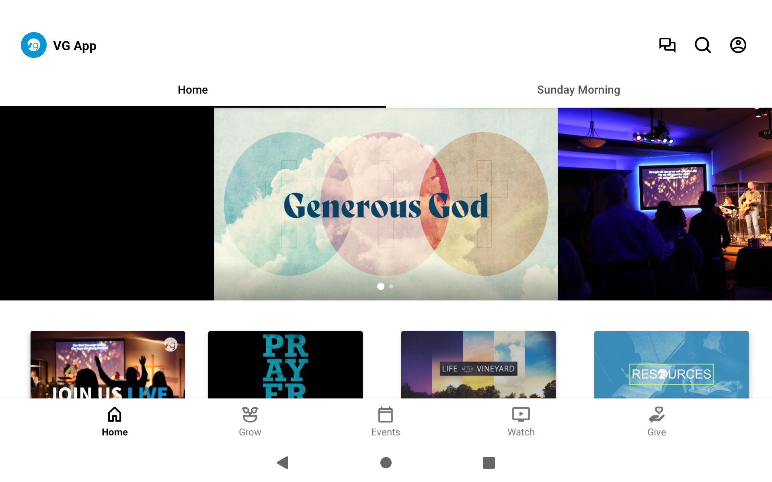The image size is (772, 482).
Task: Open the Resources card
Action: (671, 365)
